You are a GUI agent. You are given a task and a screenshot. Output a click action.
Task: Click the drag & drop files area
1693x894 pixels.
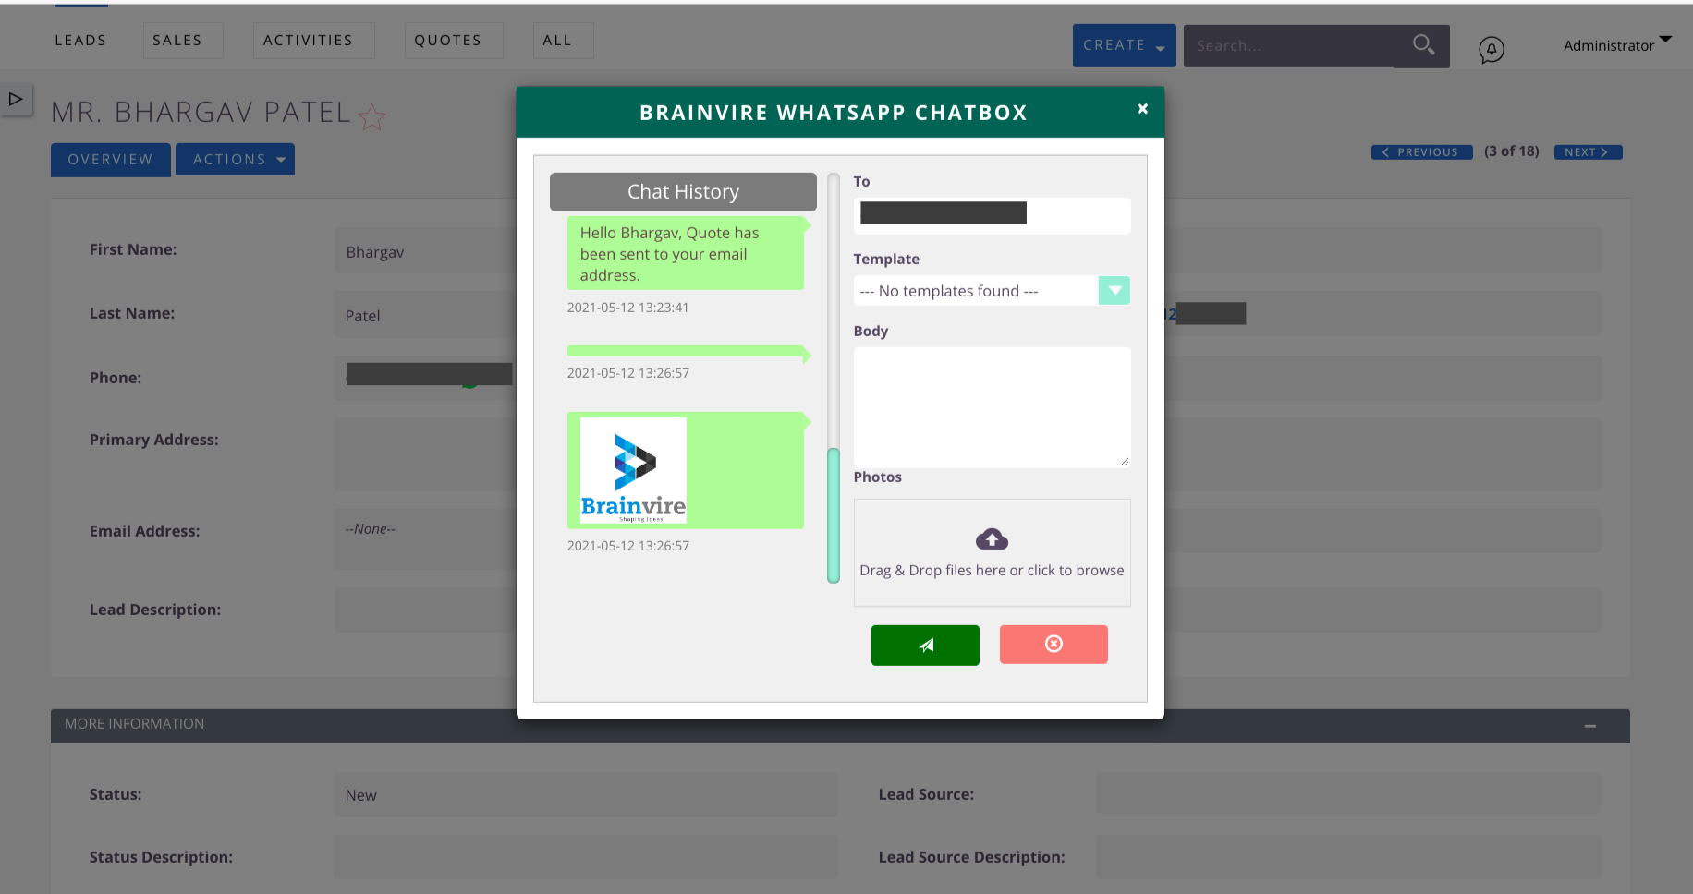point(992,552)
